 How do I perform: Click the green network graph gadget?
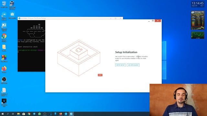[198, 35]
